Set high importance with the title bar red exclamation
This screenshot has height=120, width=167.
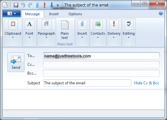pyautogui.click(x=45, y=5)
